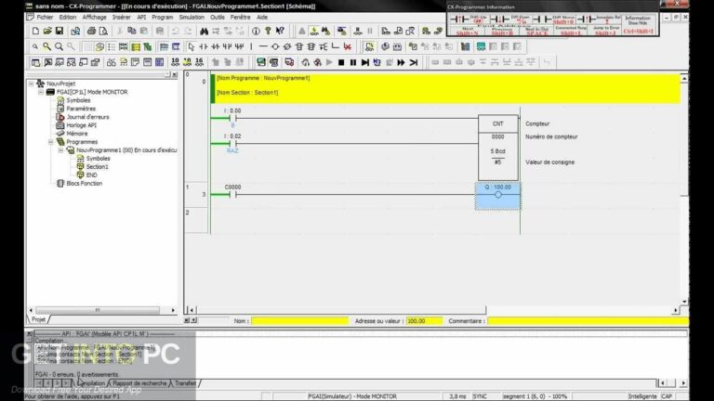Select the New Coil tool
This screenshot has height=401, width=714.
coord(275,46)
